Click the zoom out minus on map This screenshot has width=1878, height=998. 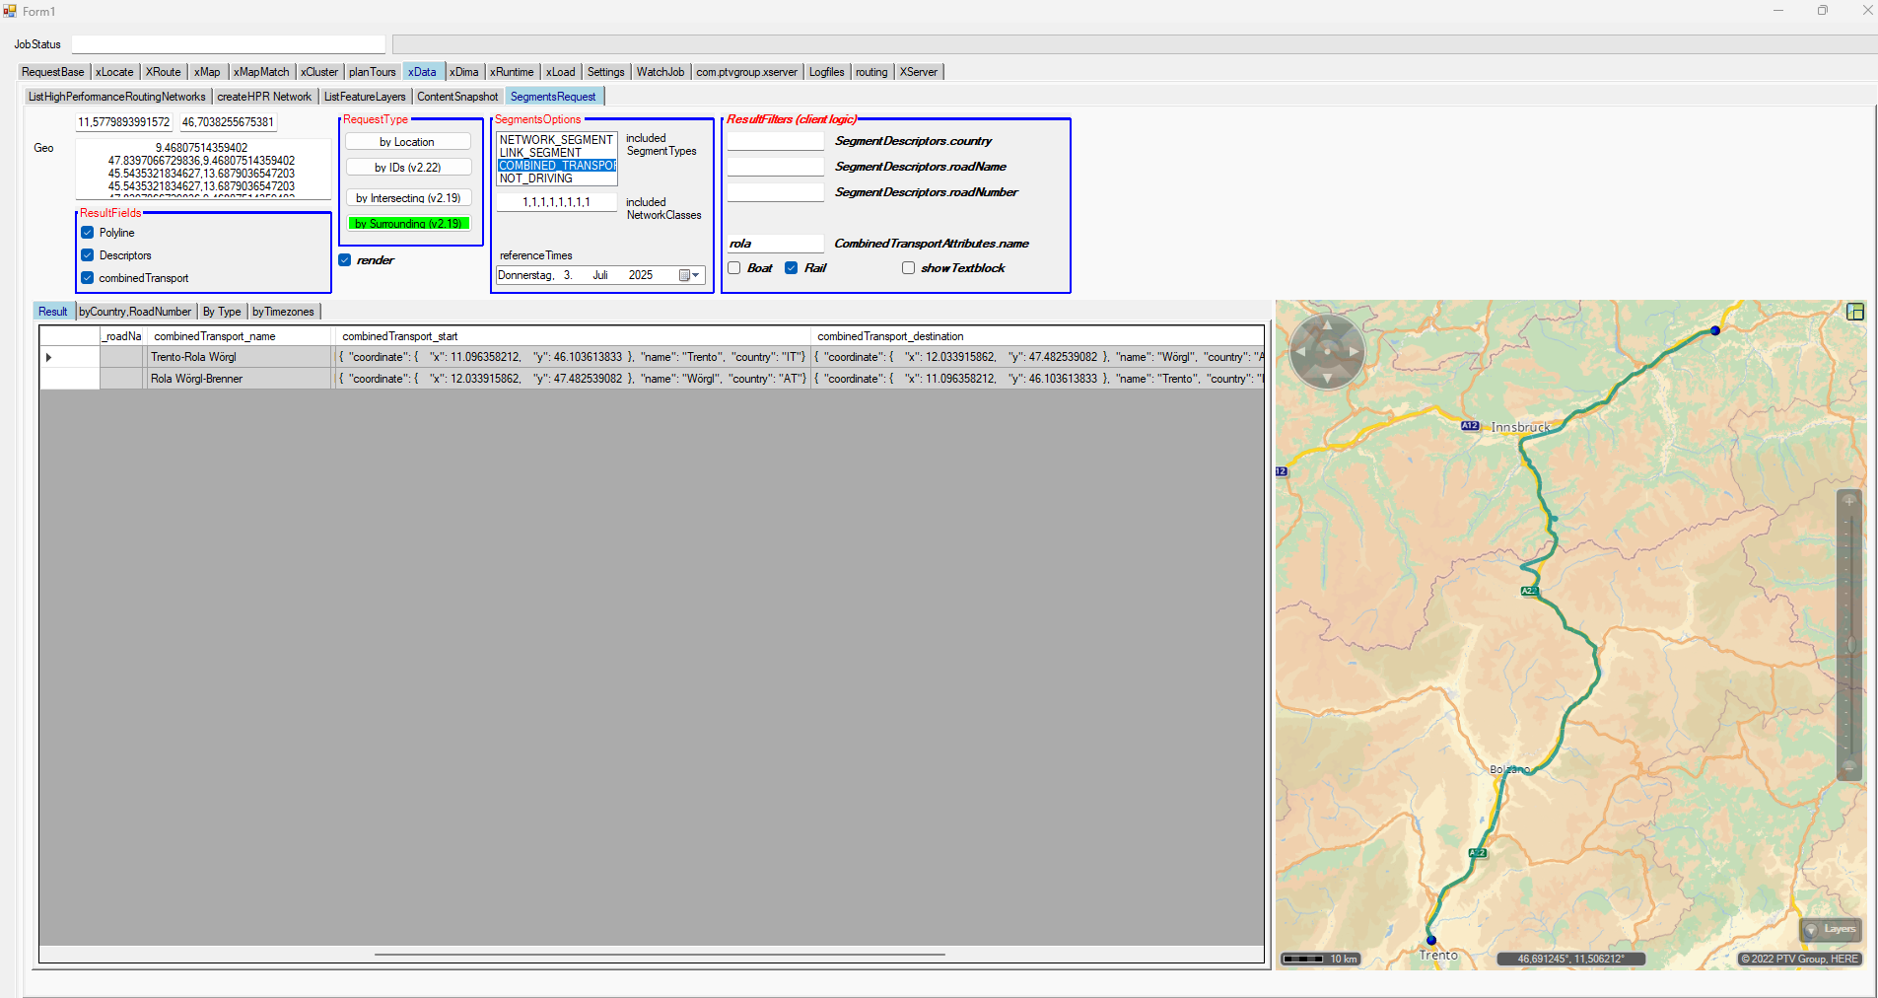[x=1849, y=766]
